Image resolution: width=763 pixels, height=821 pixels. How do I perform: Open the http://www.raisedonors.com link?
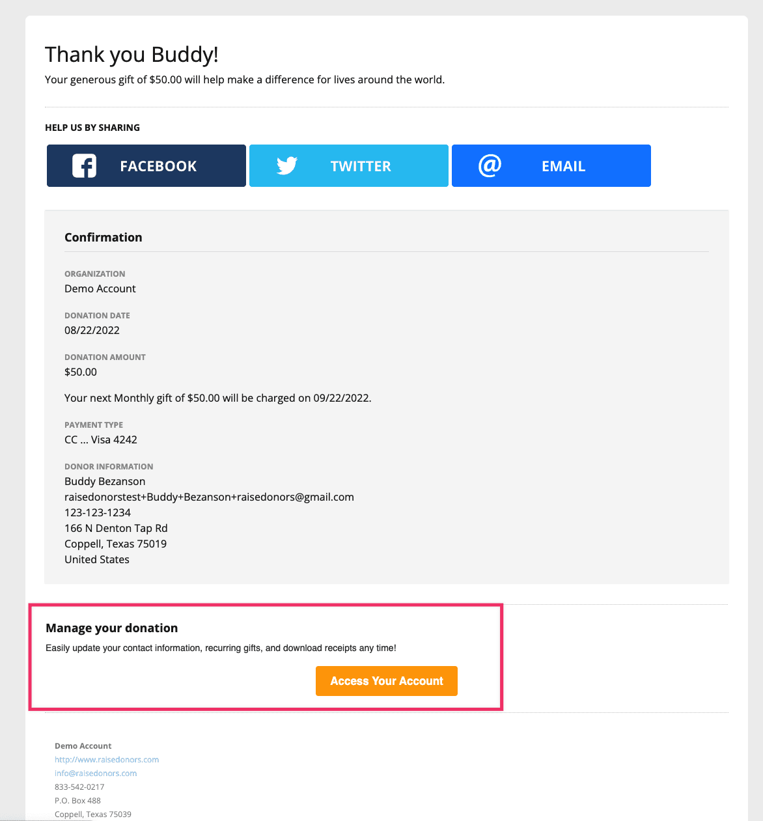[x=107, y=760]
